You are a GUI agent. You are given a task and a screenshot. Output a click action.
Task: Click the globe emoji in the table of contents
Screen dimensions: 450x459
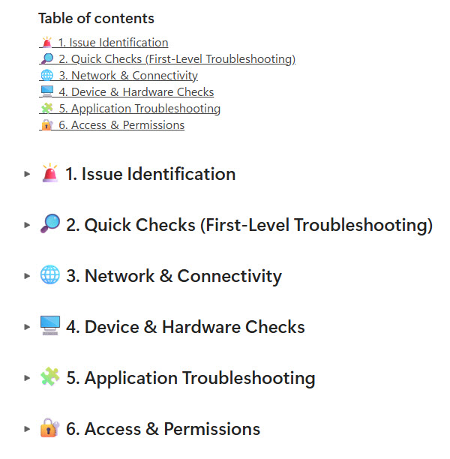[x=46, y=76]
